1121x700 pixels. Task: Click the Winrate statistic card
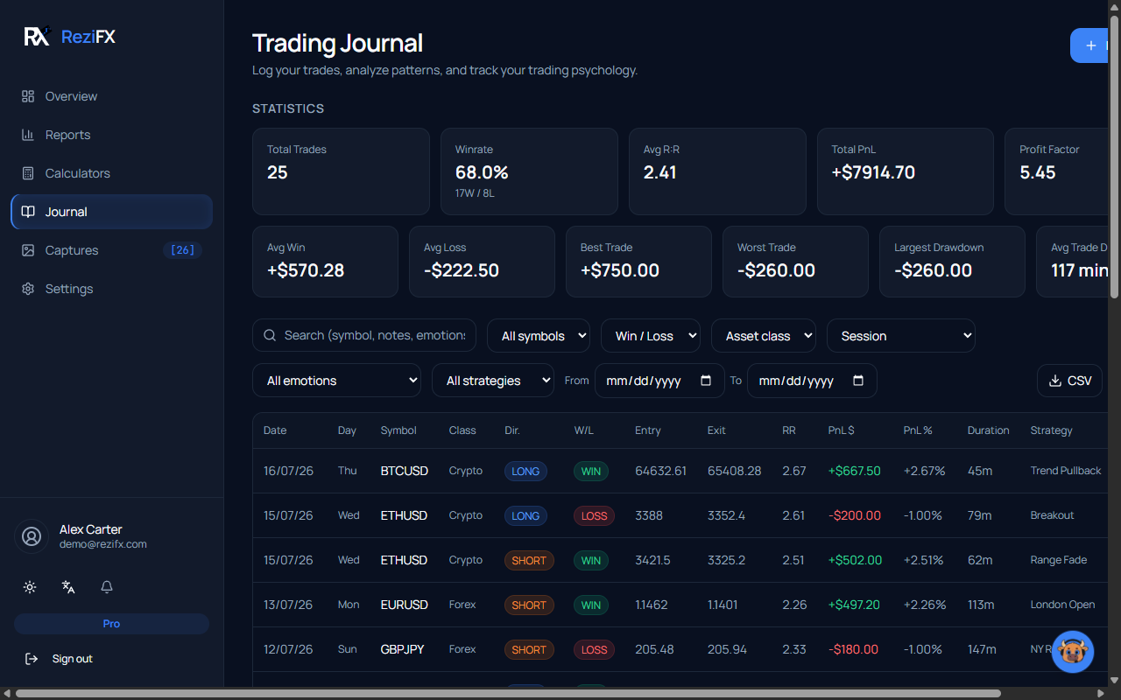(x=529, y=171)
